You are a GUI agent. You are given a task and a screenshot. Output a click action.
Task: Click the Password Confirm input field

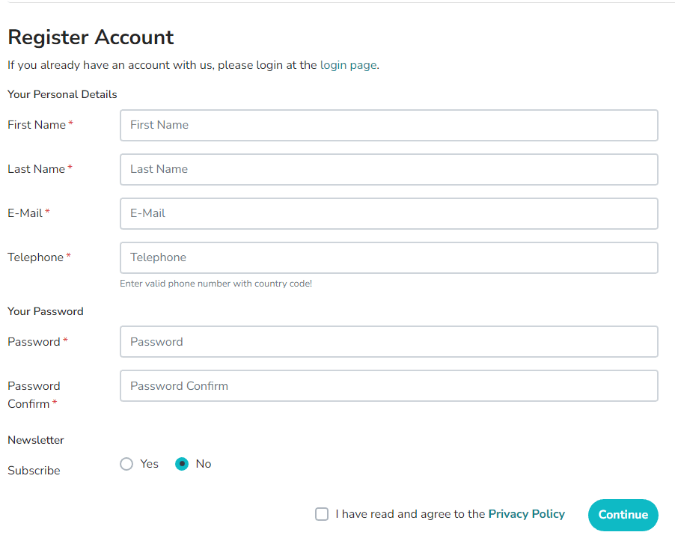[x=388, y=385]
